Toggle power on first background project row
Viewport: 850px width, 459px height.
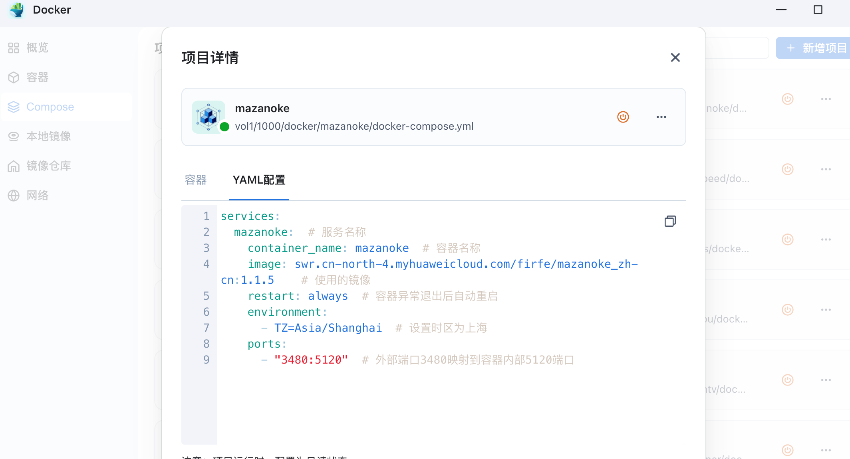(787, 99)
